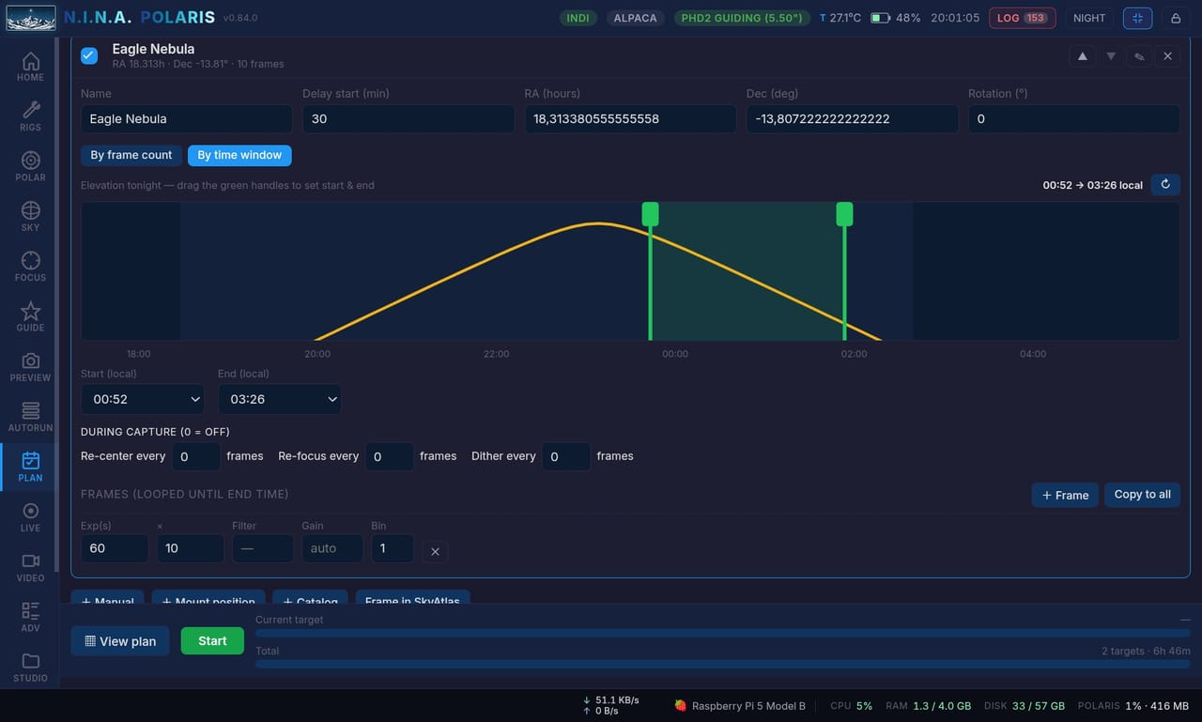Click the battery indicator showing 48%
Viewport: 1202px width, 722px height.
[x=895, y=18]
